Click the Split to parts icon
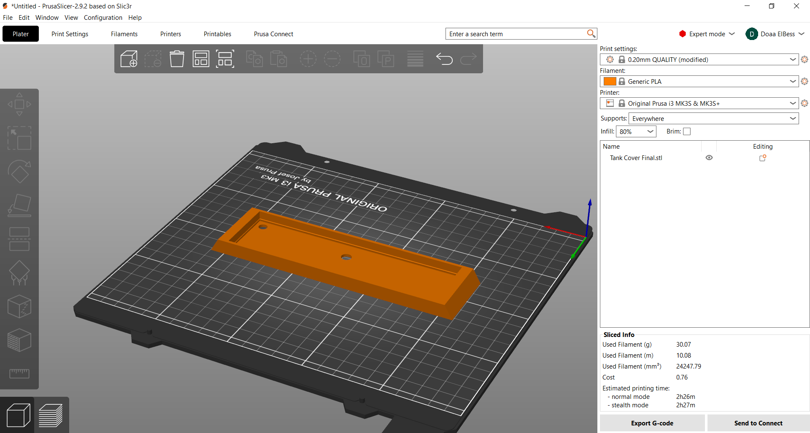The width and height of the screenshot is (810, 433). coord(386,59)
